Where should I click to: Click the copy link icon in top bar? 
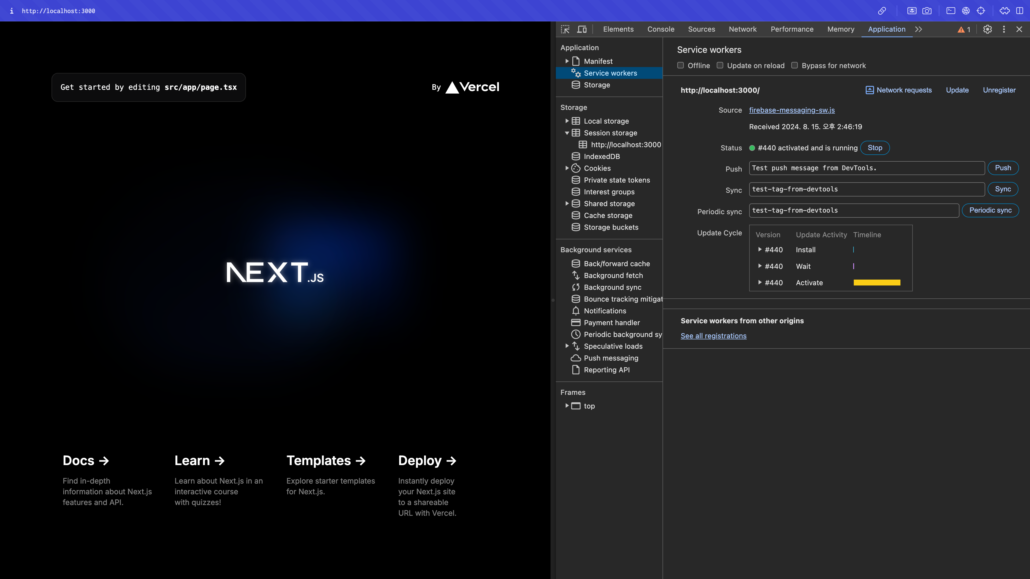pyautogui.click(x=882, y=11)
